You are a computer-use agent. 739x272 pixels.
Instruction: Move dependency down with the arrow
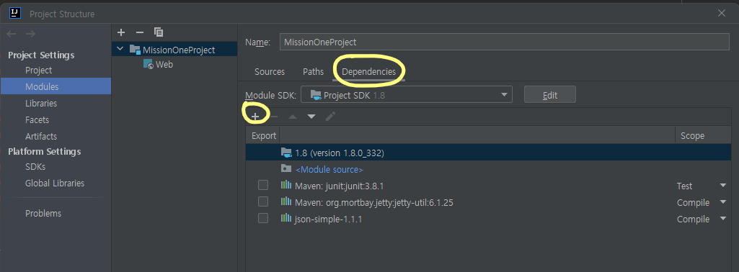pos(311,117)
